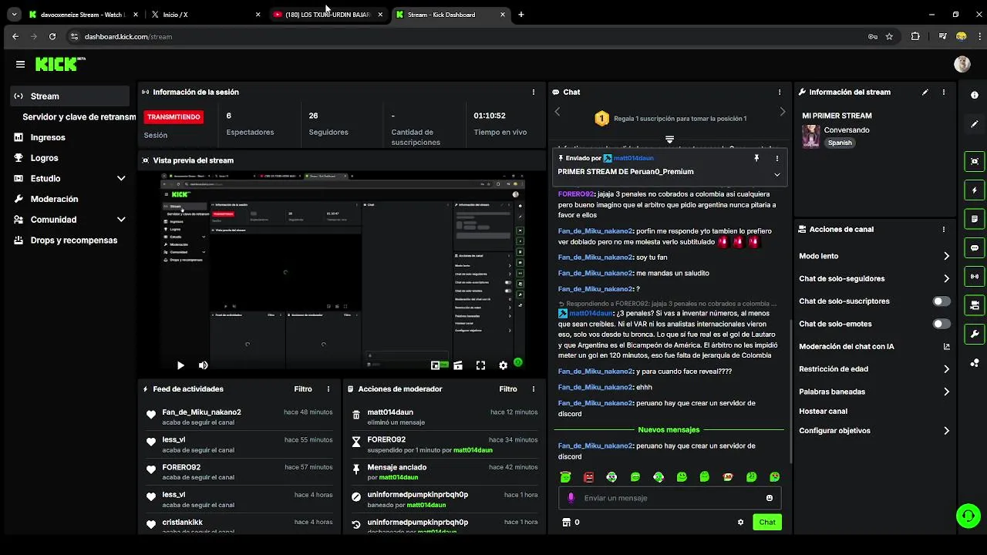Screen dimensions: 987x555
Task: Toggle activity feed lightning widget in sidebar
Action: pos(975,190)
